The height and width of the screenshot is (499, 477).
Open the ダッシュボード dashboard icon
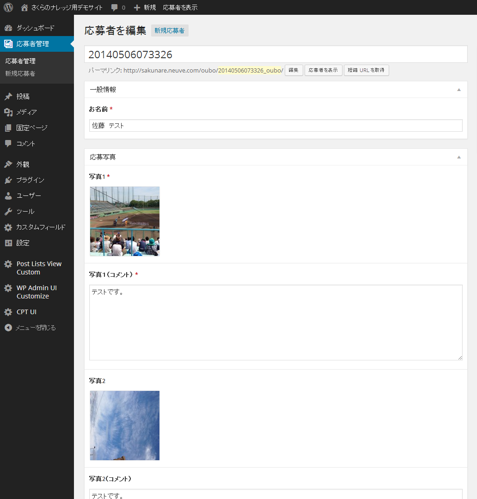click(8, 28)
